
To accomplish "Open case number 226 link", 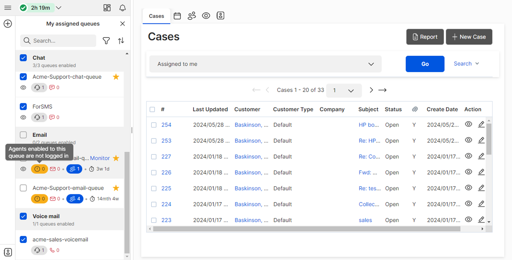I will (x=166, y=172).
